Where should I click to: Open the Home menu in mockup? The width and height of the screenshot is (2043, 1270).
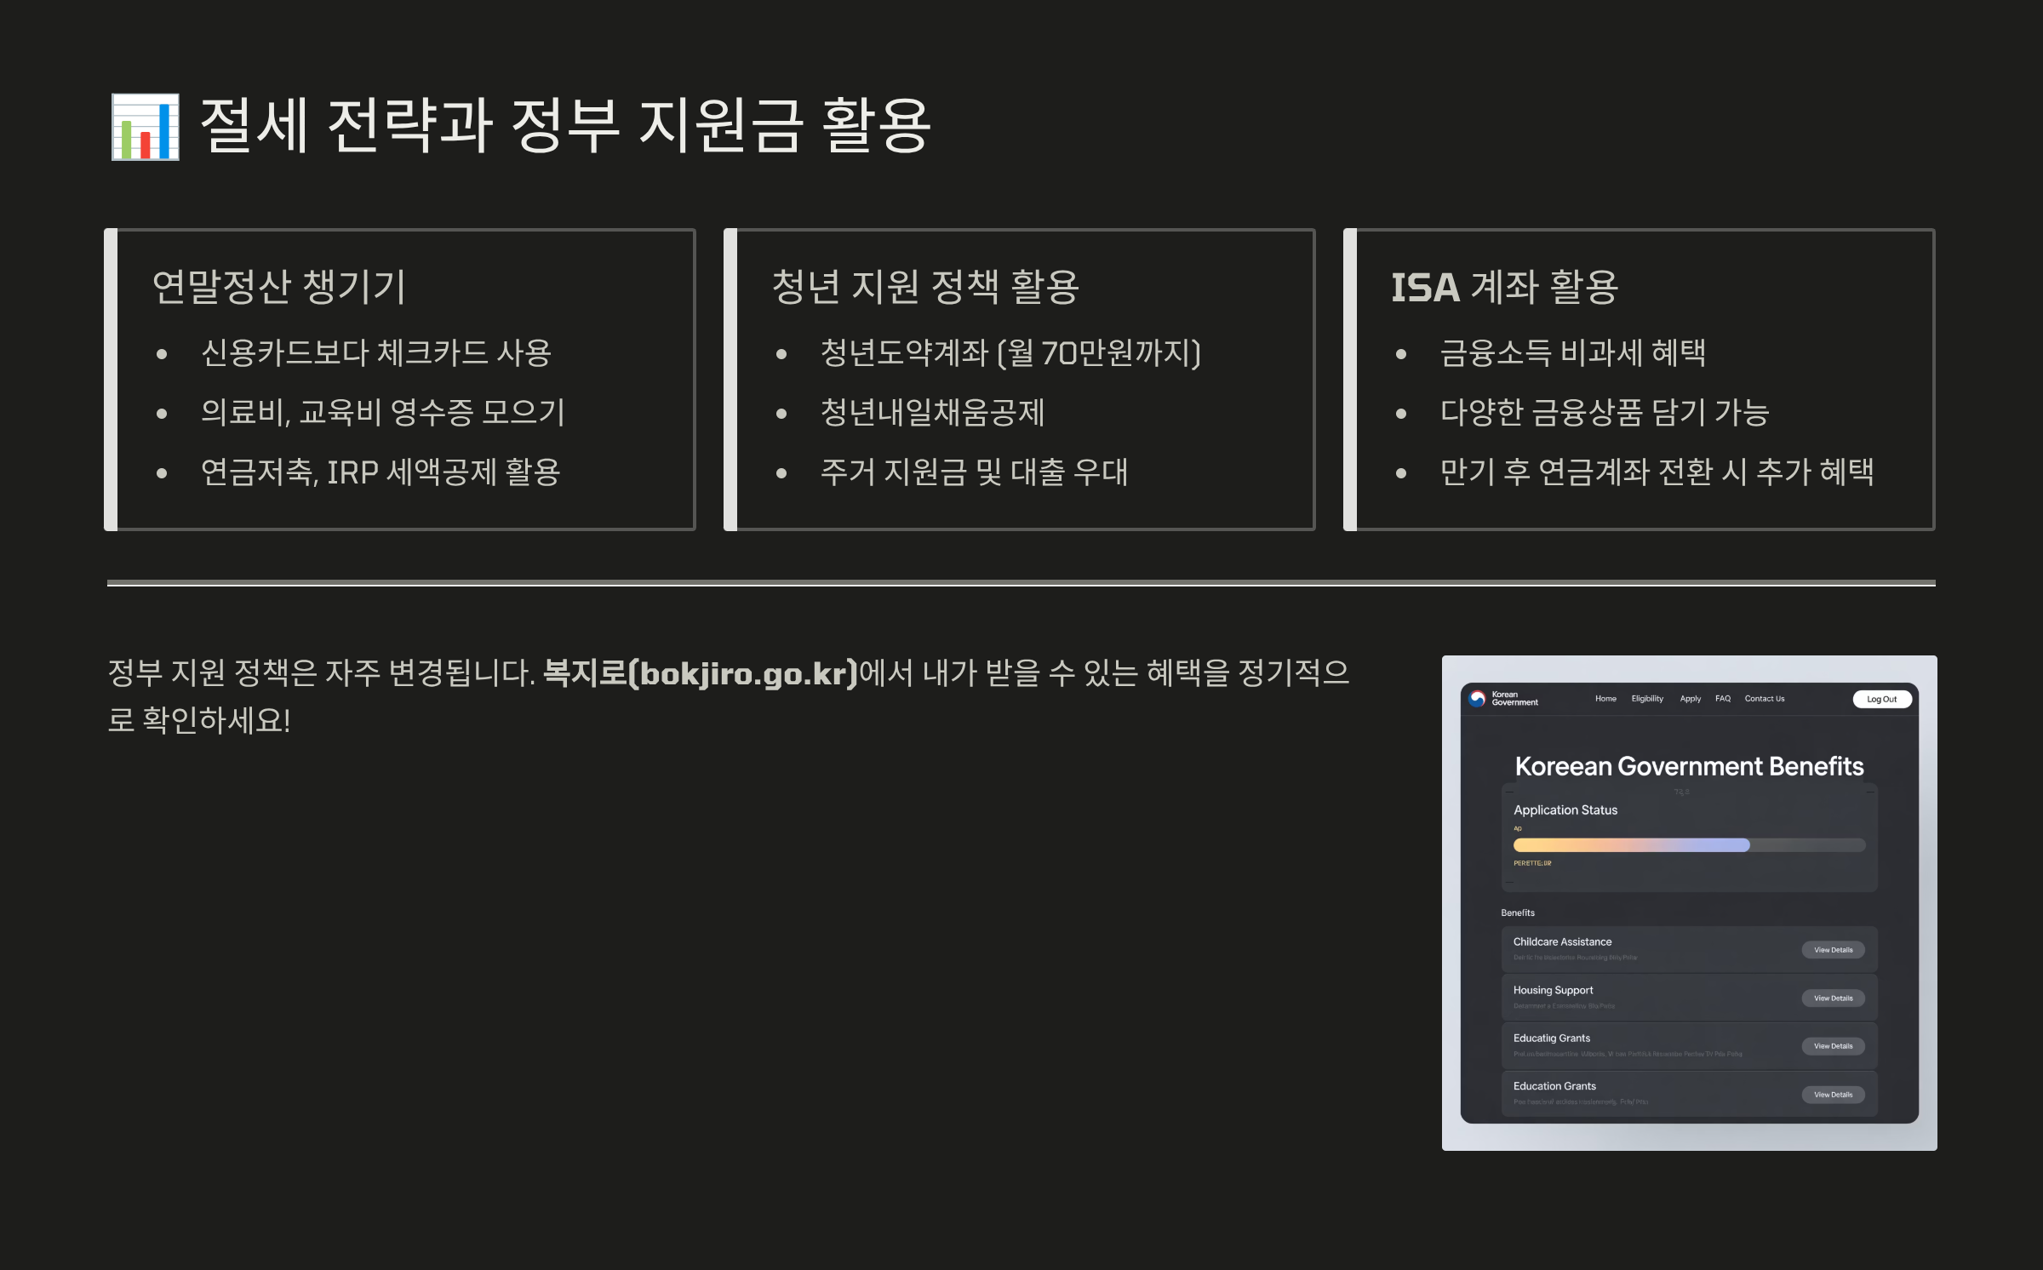[x=1605, y=699]
